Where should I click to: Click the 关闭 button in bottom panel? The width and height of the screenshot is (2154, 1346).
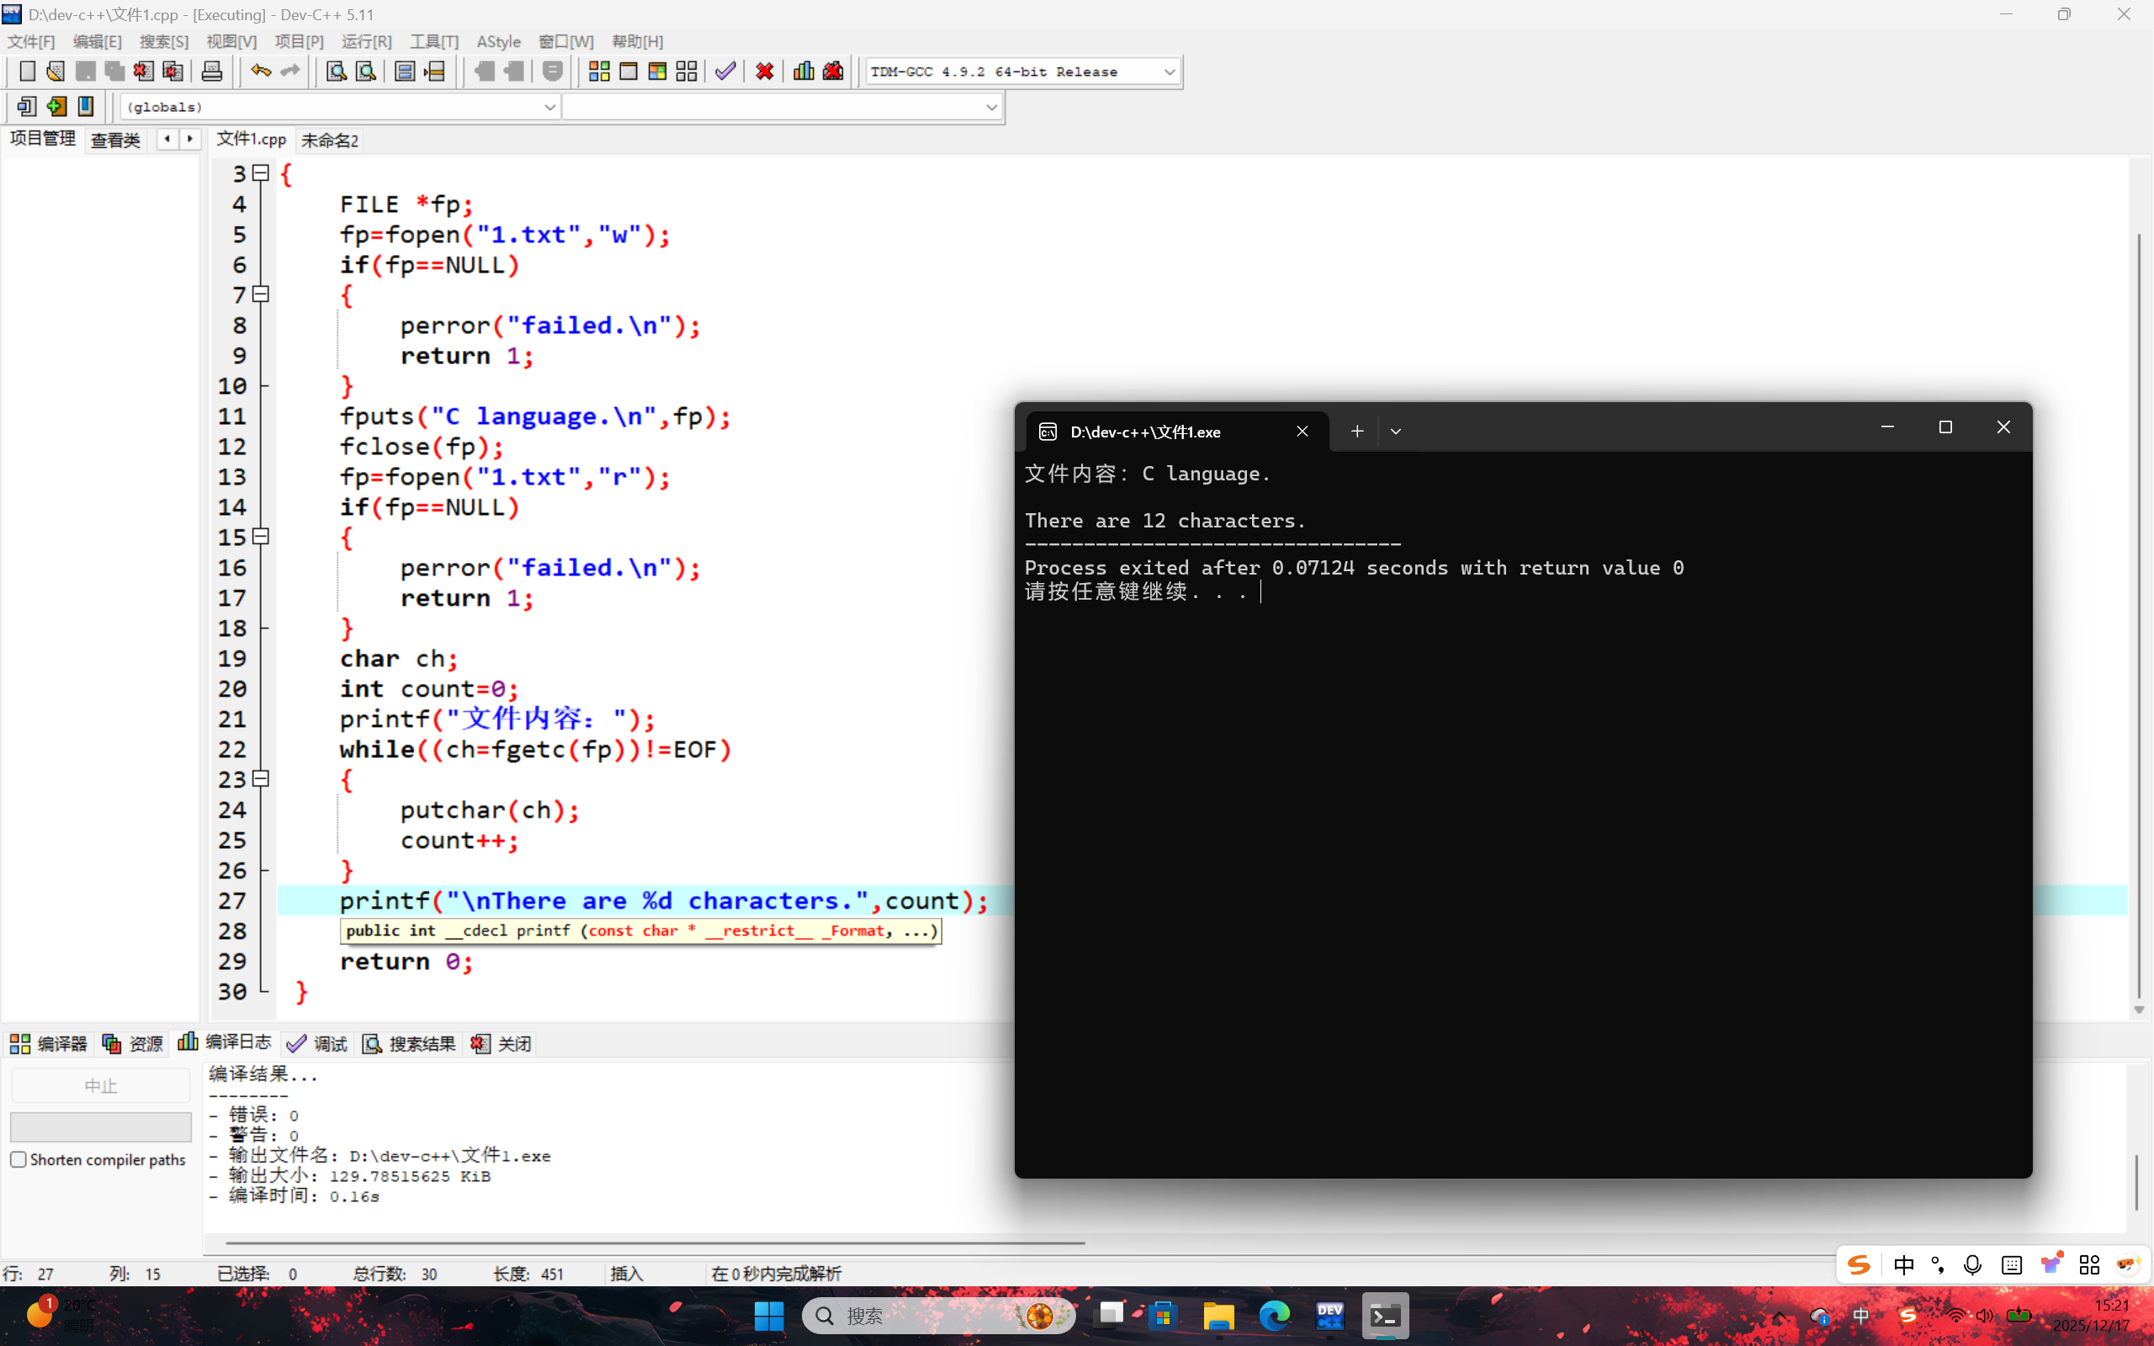501,1043
